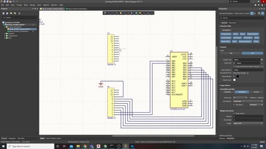This screenshot has width=266, height=149.
Task: Click the save icon in the title bar
Action: pos(5,2)
